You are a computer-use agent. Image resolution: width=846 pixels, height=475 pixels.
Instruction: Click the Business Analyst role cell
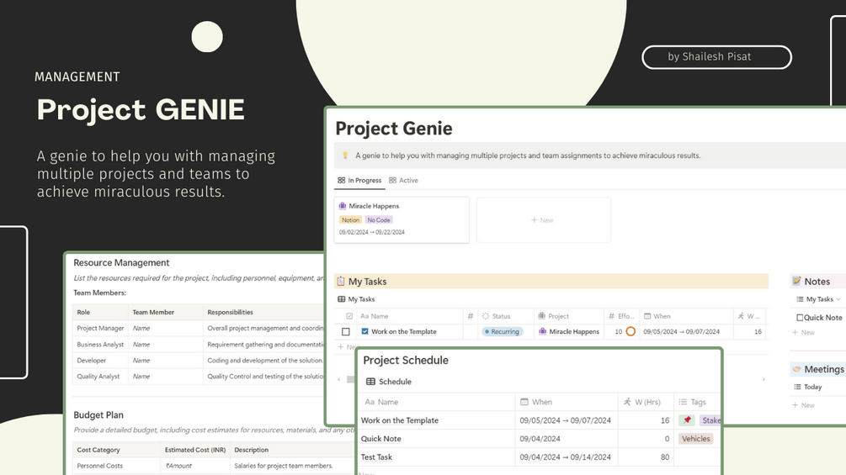100,344
